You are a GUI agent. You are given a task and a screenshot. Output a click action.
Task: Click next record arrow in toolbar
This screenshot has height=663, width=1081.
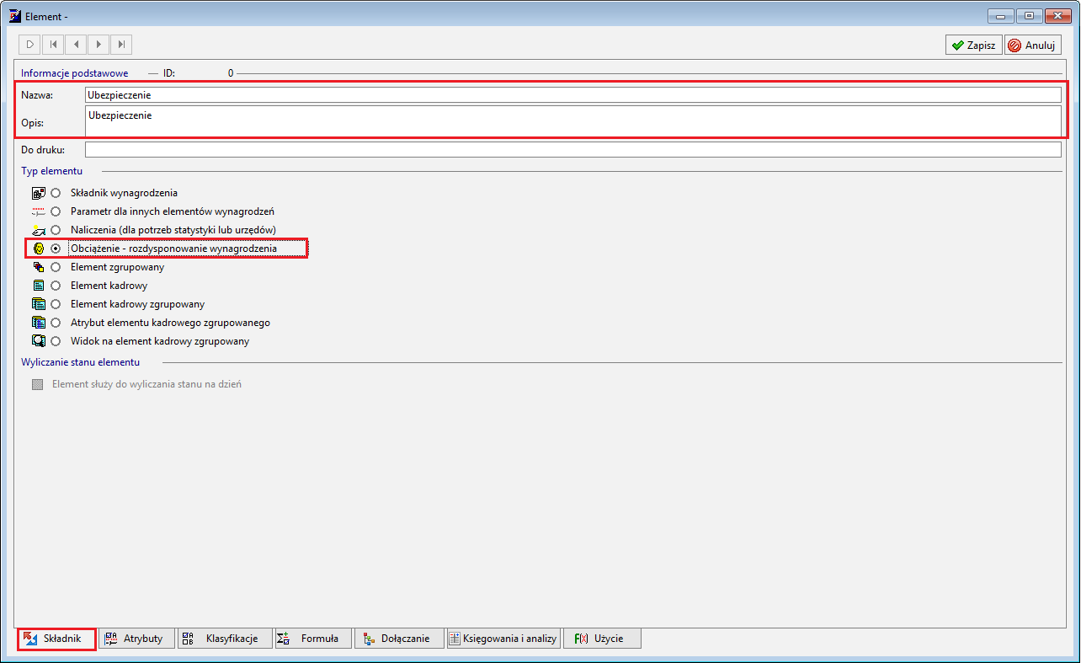click(99, 45)
